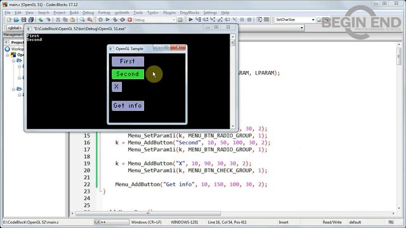The image size is (406, 228).
Task: Open the wxSmith menu
Action: tap(122, 13)
